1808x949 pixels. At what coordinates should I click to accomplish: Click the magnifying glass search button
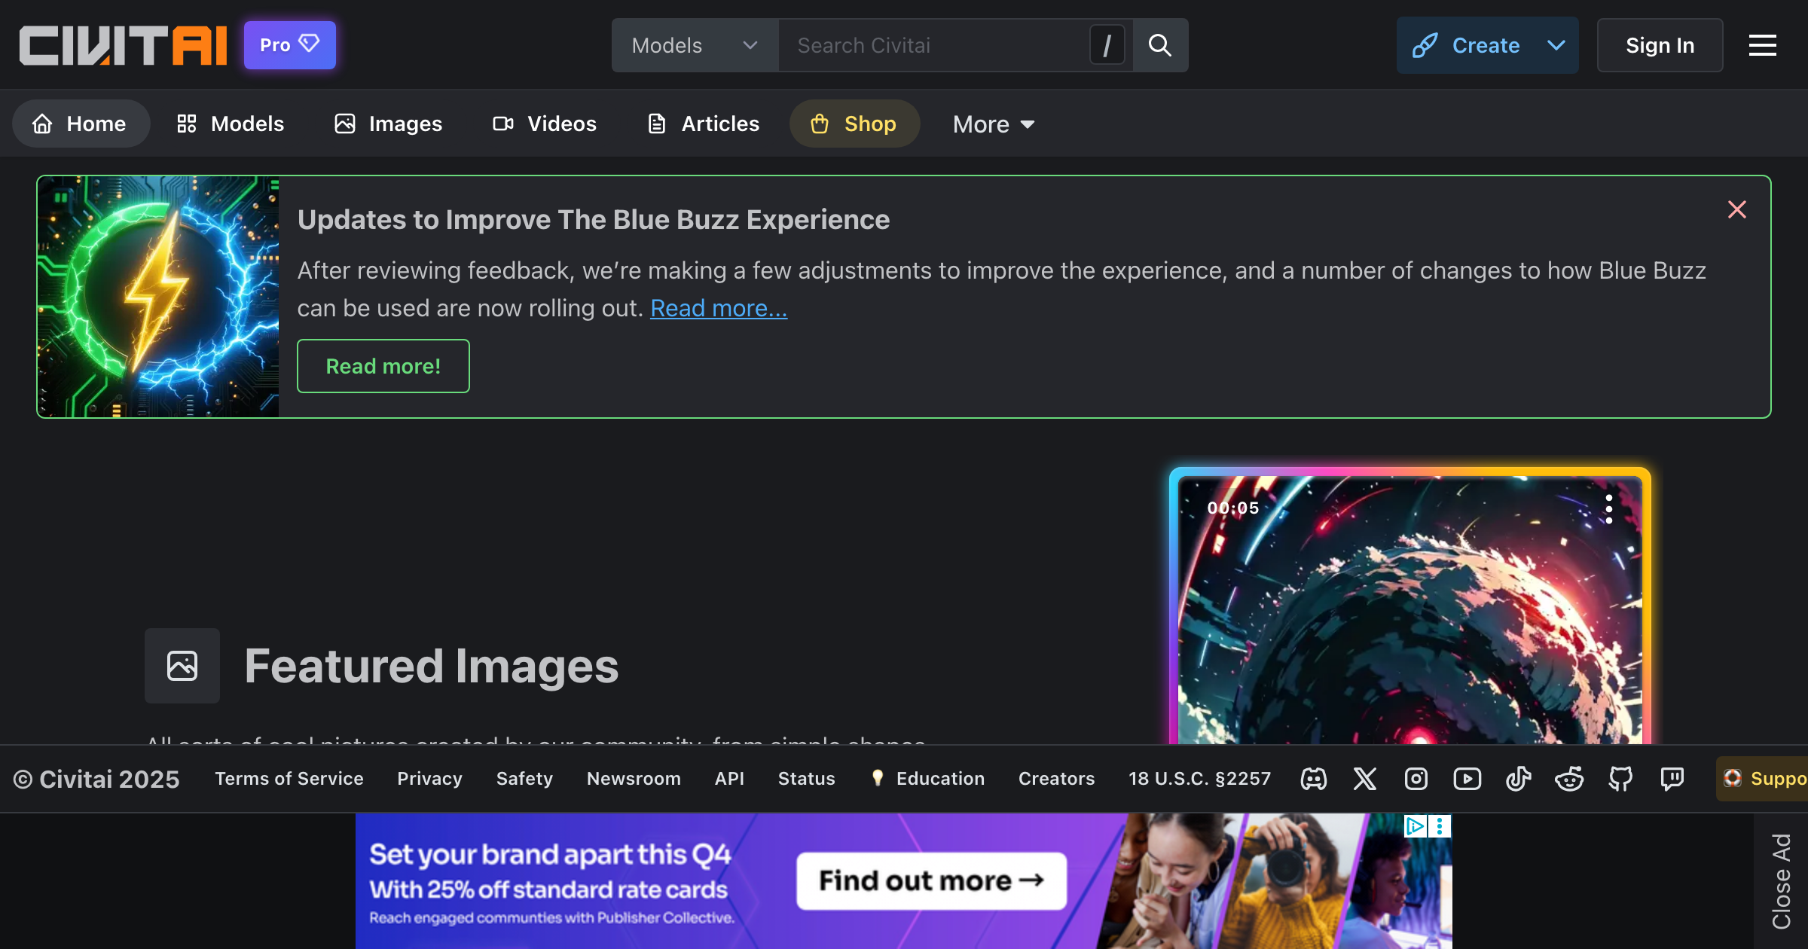pyautogui.click(x=1160, y=45)
